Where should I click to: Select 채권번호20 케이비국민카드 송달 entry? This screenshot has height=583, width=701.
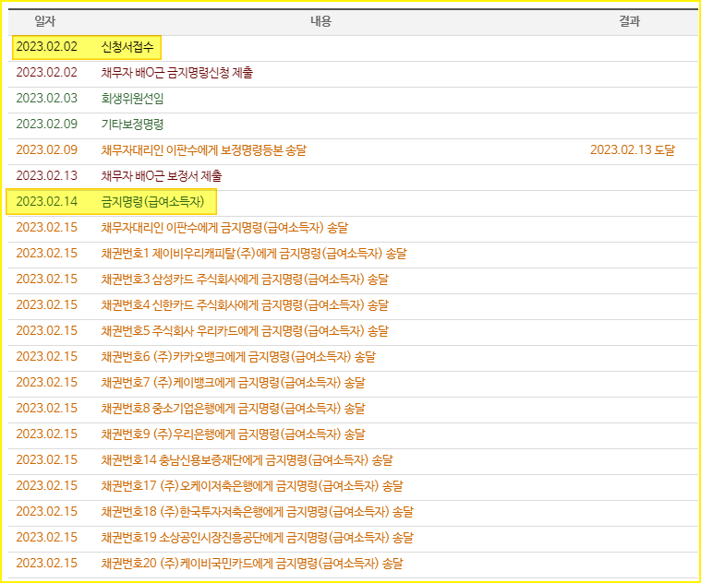[252, 564]
